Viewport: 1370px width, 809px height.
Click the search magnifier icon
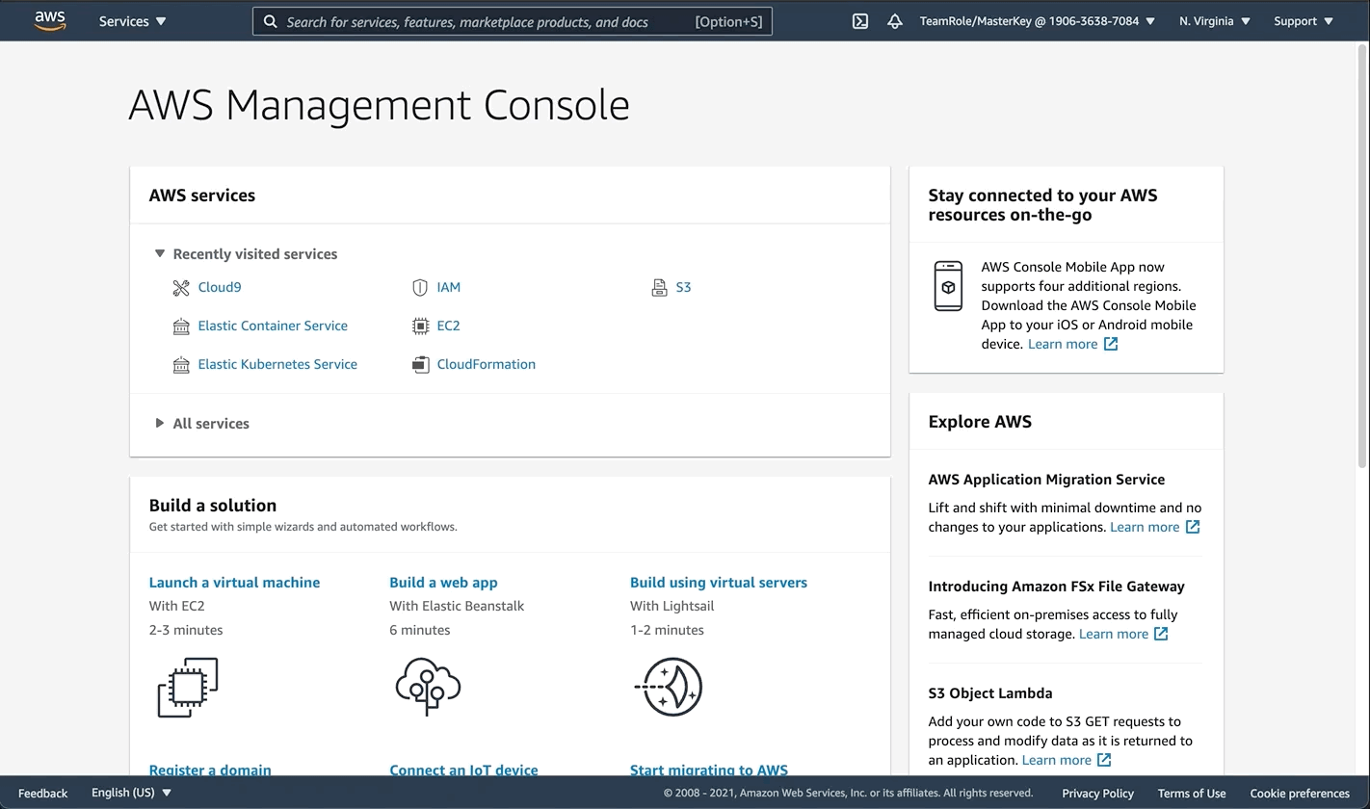pyautogui.click(x=271, y=21)
